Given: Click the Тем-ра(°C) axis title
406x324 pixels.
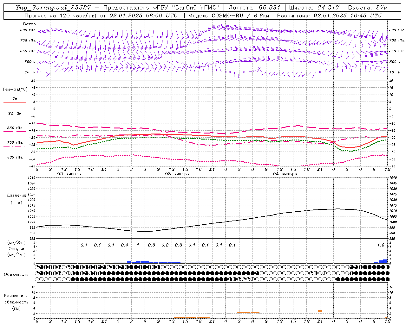Looking at the screenshot, I should click(15, 90).
